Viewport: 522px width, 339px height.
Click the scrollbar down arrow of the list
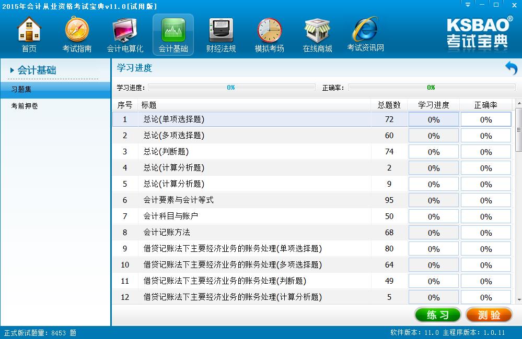point(518,300)
